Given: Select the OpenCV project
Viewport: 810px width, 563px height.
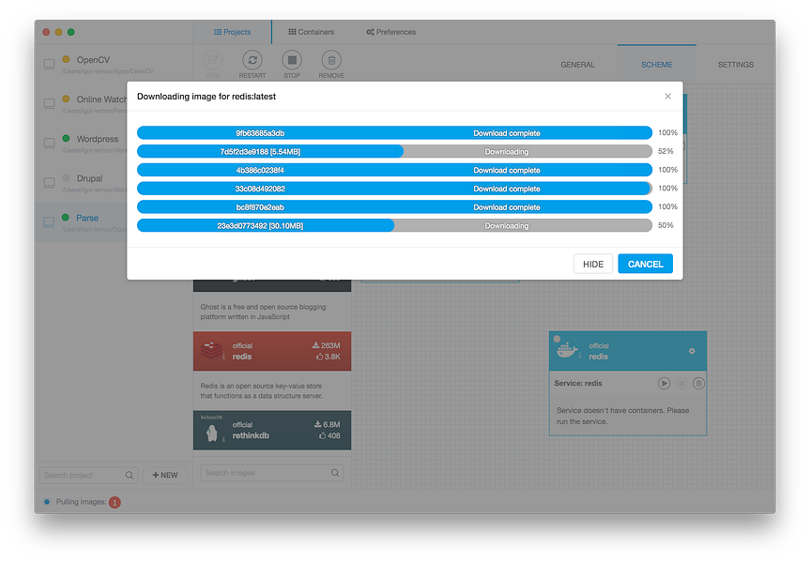Looking at the screenshot, I should click(x=114, y=64).
